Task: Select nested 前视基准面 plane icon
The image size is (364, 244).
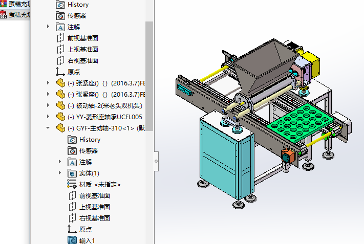Action: 72,196
